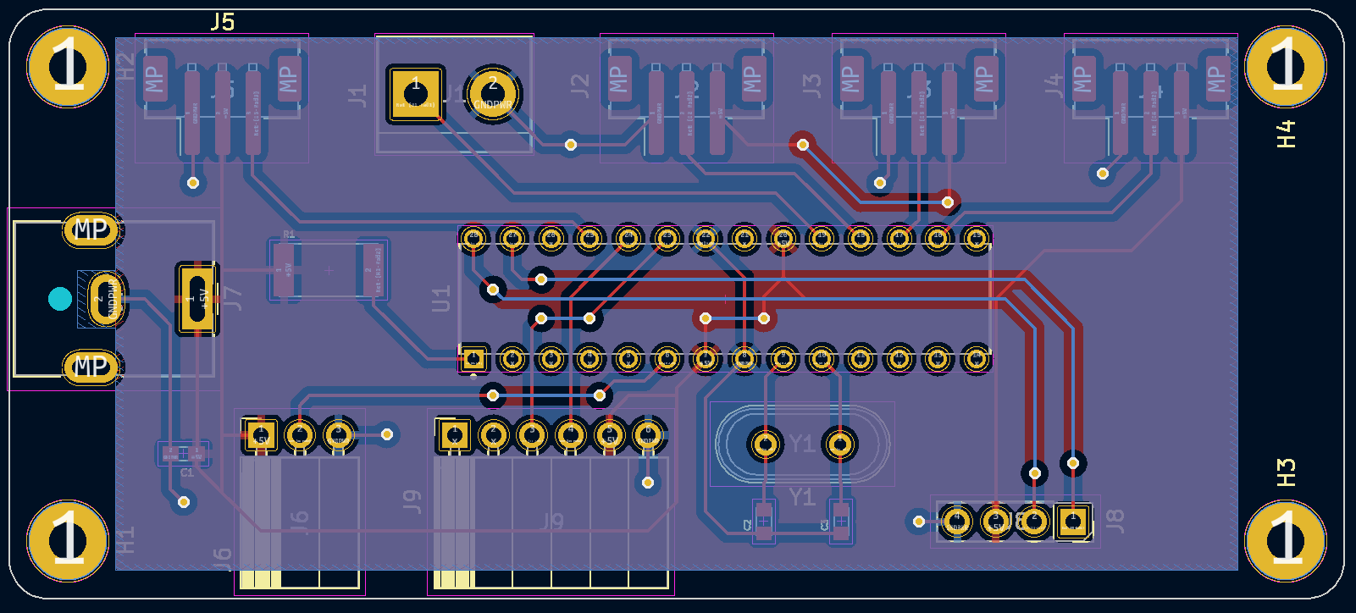The image size is (1356, 613).
Task: Select the square pad 1 of header J9
Action: tap(454, 436)
